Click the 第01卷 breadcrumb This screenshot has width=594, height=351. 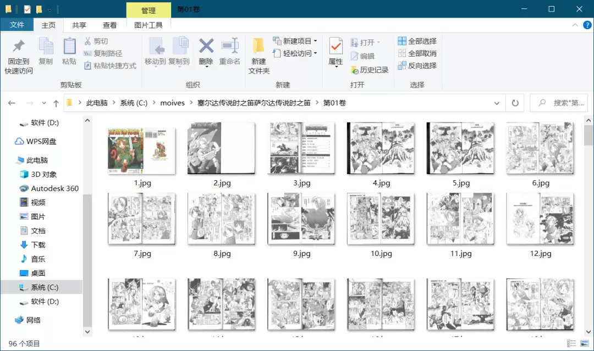coord(334,103)
